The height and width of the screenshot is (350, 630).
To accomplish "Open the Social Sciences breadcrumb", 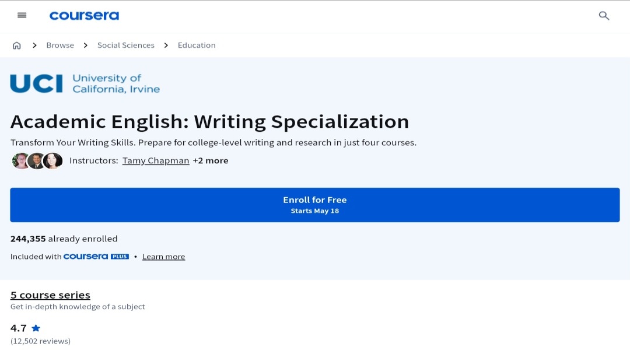I will 126,45.
